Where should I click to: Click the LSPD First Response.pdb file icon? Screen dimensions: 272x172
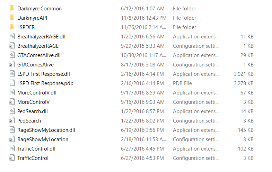12,83
